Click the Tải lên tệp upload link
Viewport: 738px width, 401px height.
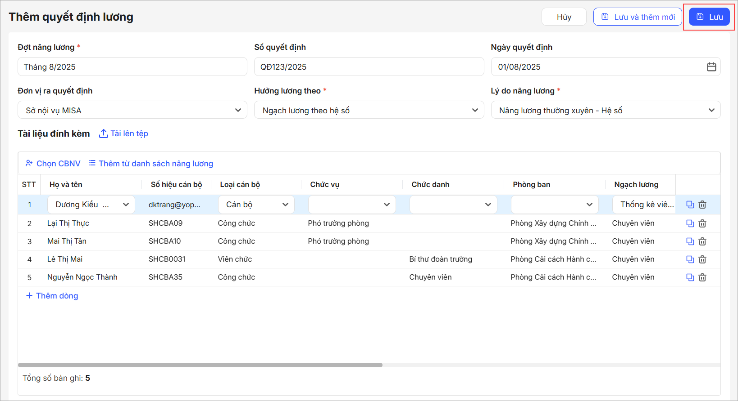(x=124, y=134)
